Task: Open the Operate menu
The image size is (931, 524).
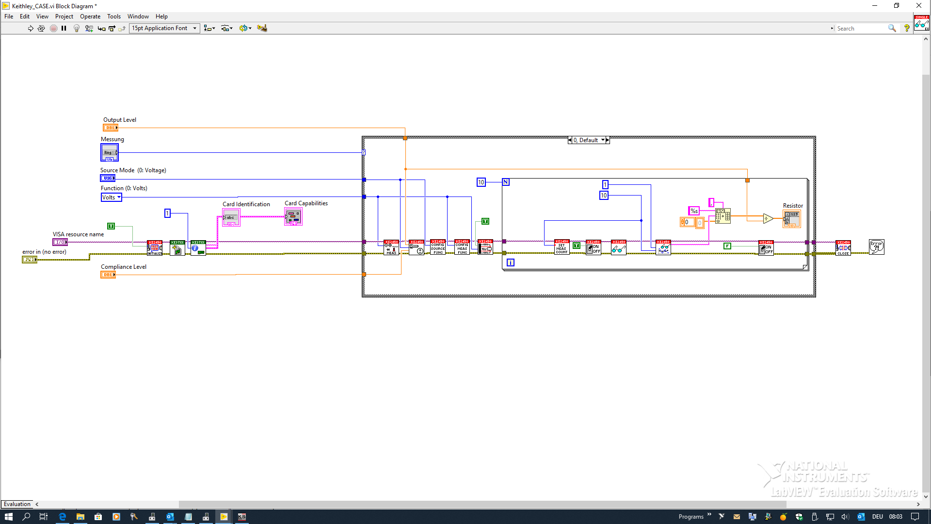Action: (90, 16)
